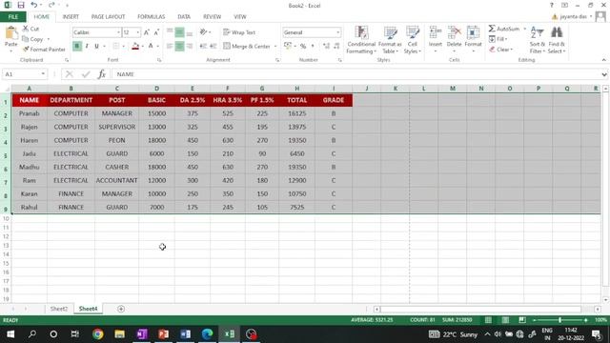610x343 pixels.
Task: Open the FILE tab
Action: pyautogui.click(x=13, y=17)
